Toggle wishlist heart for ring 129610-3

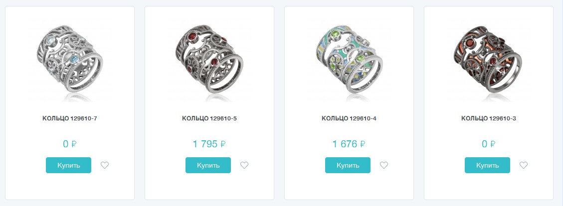524,165
